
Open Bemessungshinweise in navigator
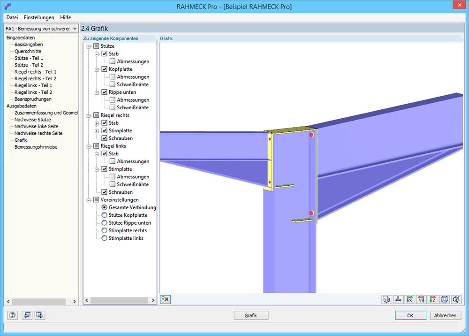pyautogui.click(x=36, y=147)
